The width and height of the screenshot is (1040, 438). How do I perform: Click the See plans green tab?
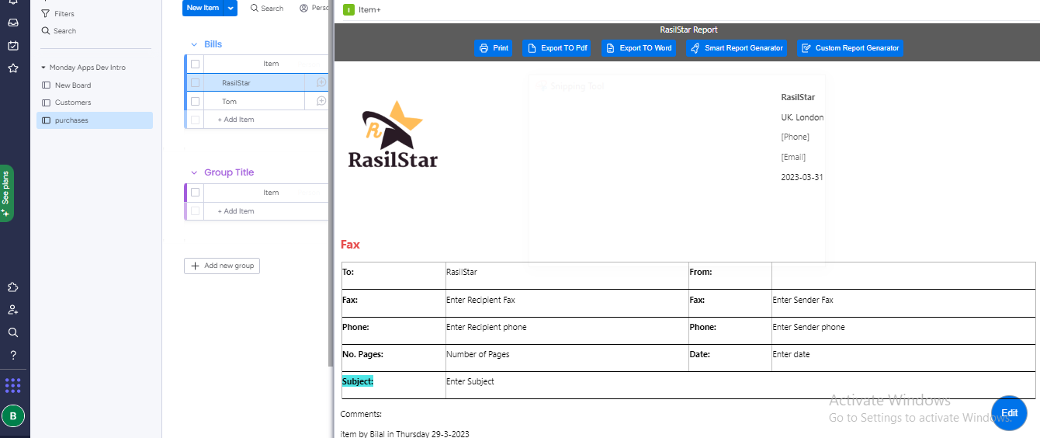(7, 193)
